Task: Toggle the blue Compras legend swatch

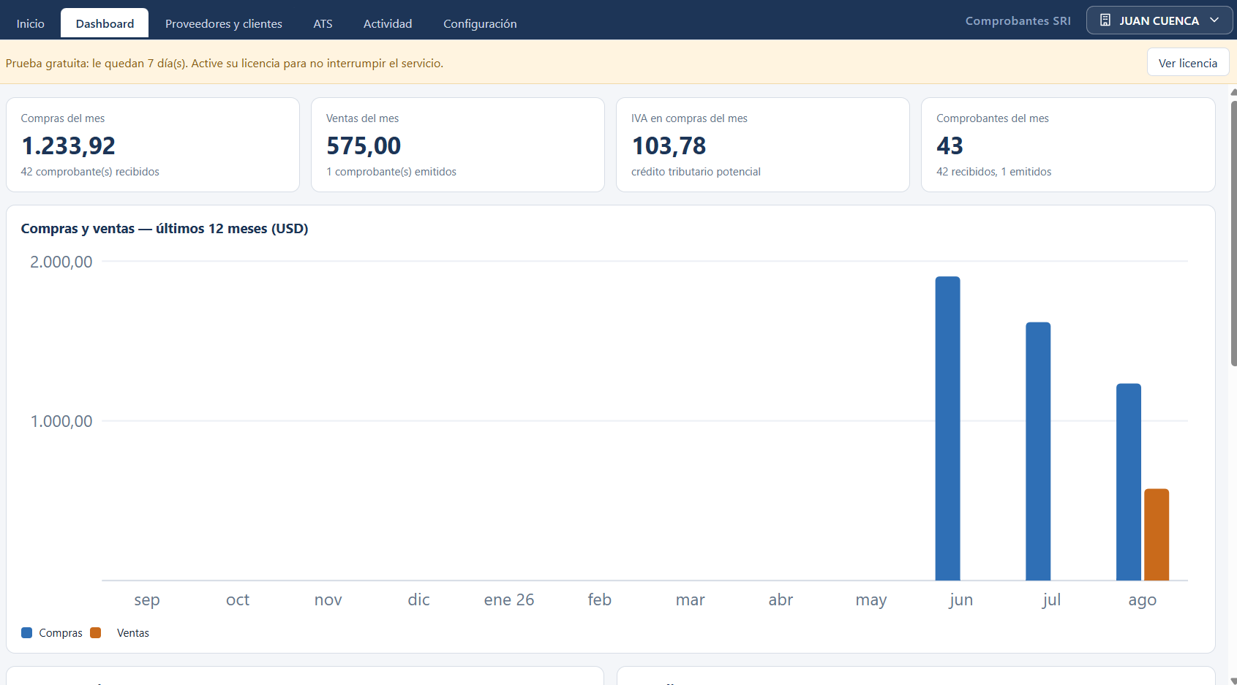Action: (x=27, y=633)
